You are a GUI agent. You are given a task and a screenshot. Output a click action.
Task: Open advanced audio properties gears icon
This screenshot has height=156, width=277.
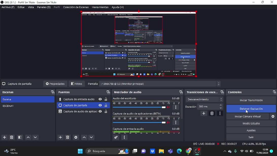click(116, 137)
